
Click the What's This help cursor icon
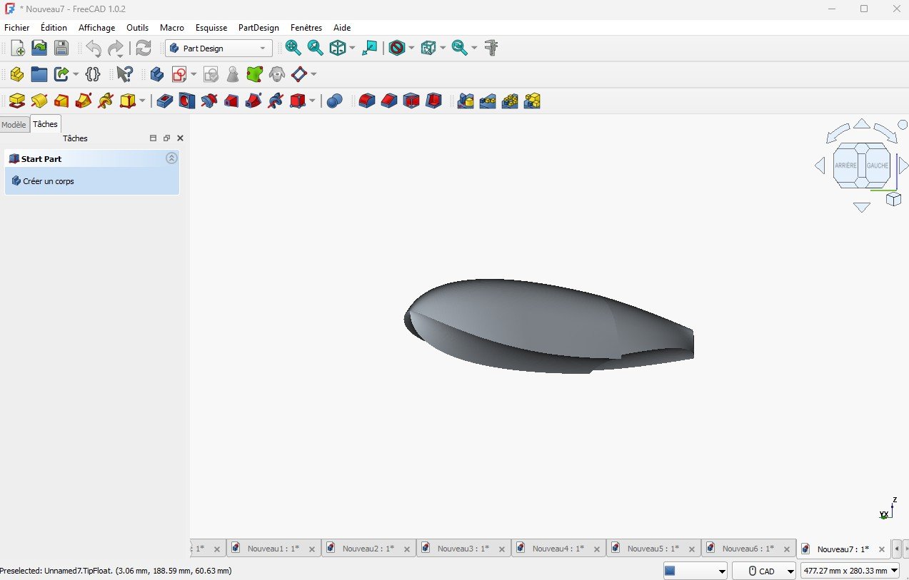click(x=125, y=75)
